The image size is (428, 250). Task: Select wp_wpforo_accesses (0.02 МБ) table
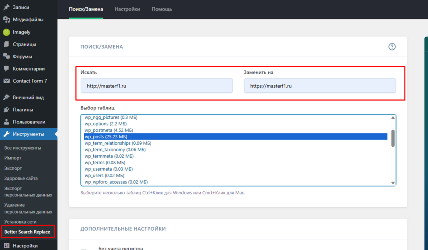pos(236,182)
